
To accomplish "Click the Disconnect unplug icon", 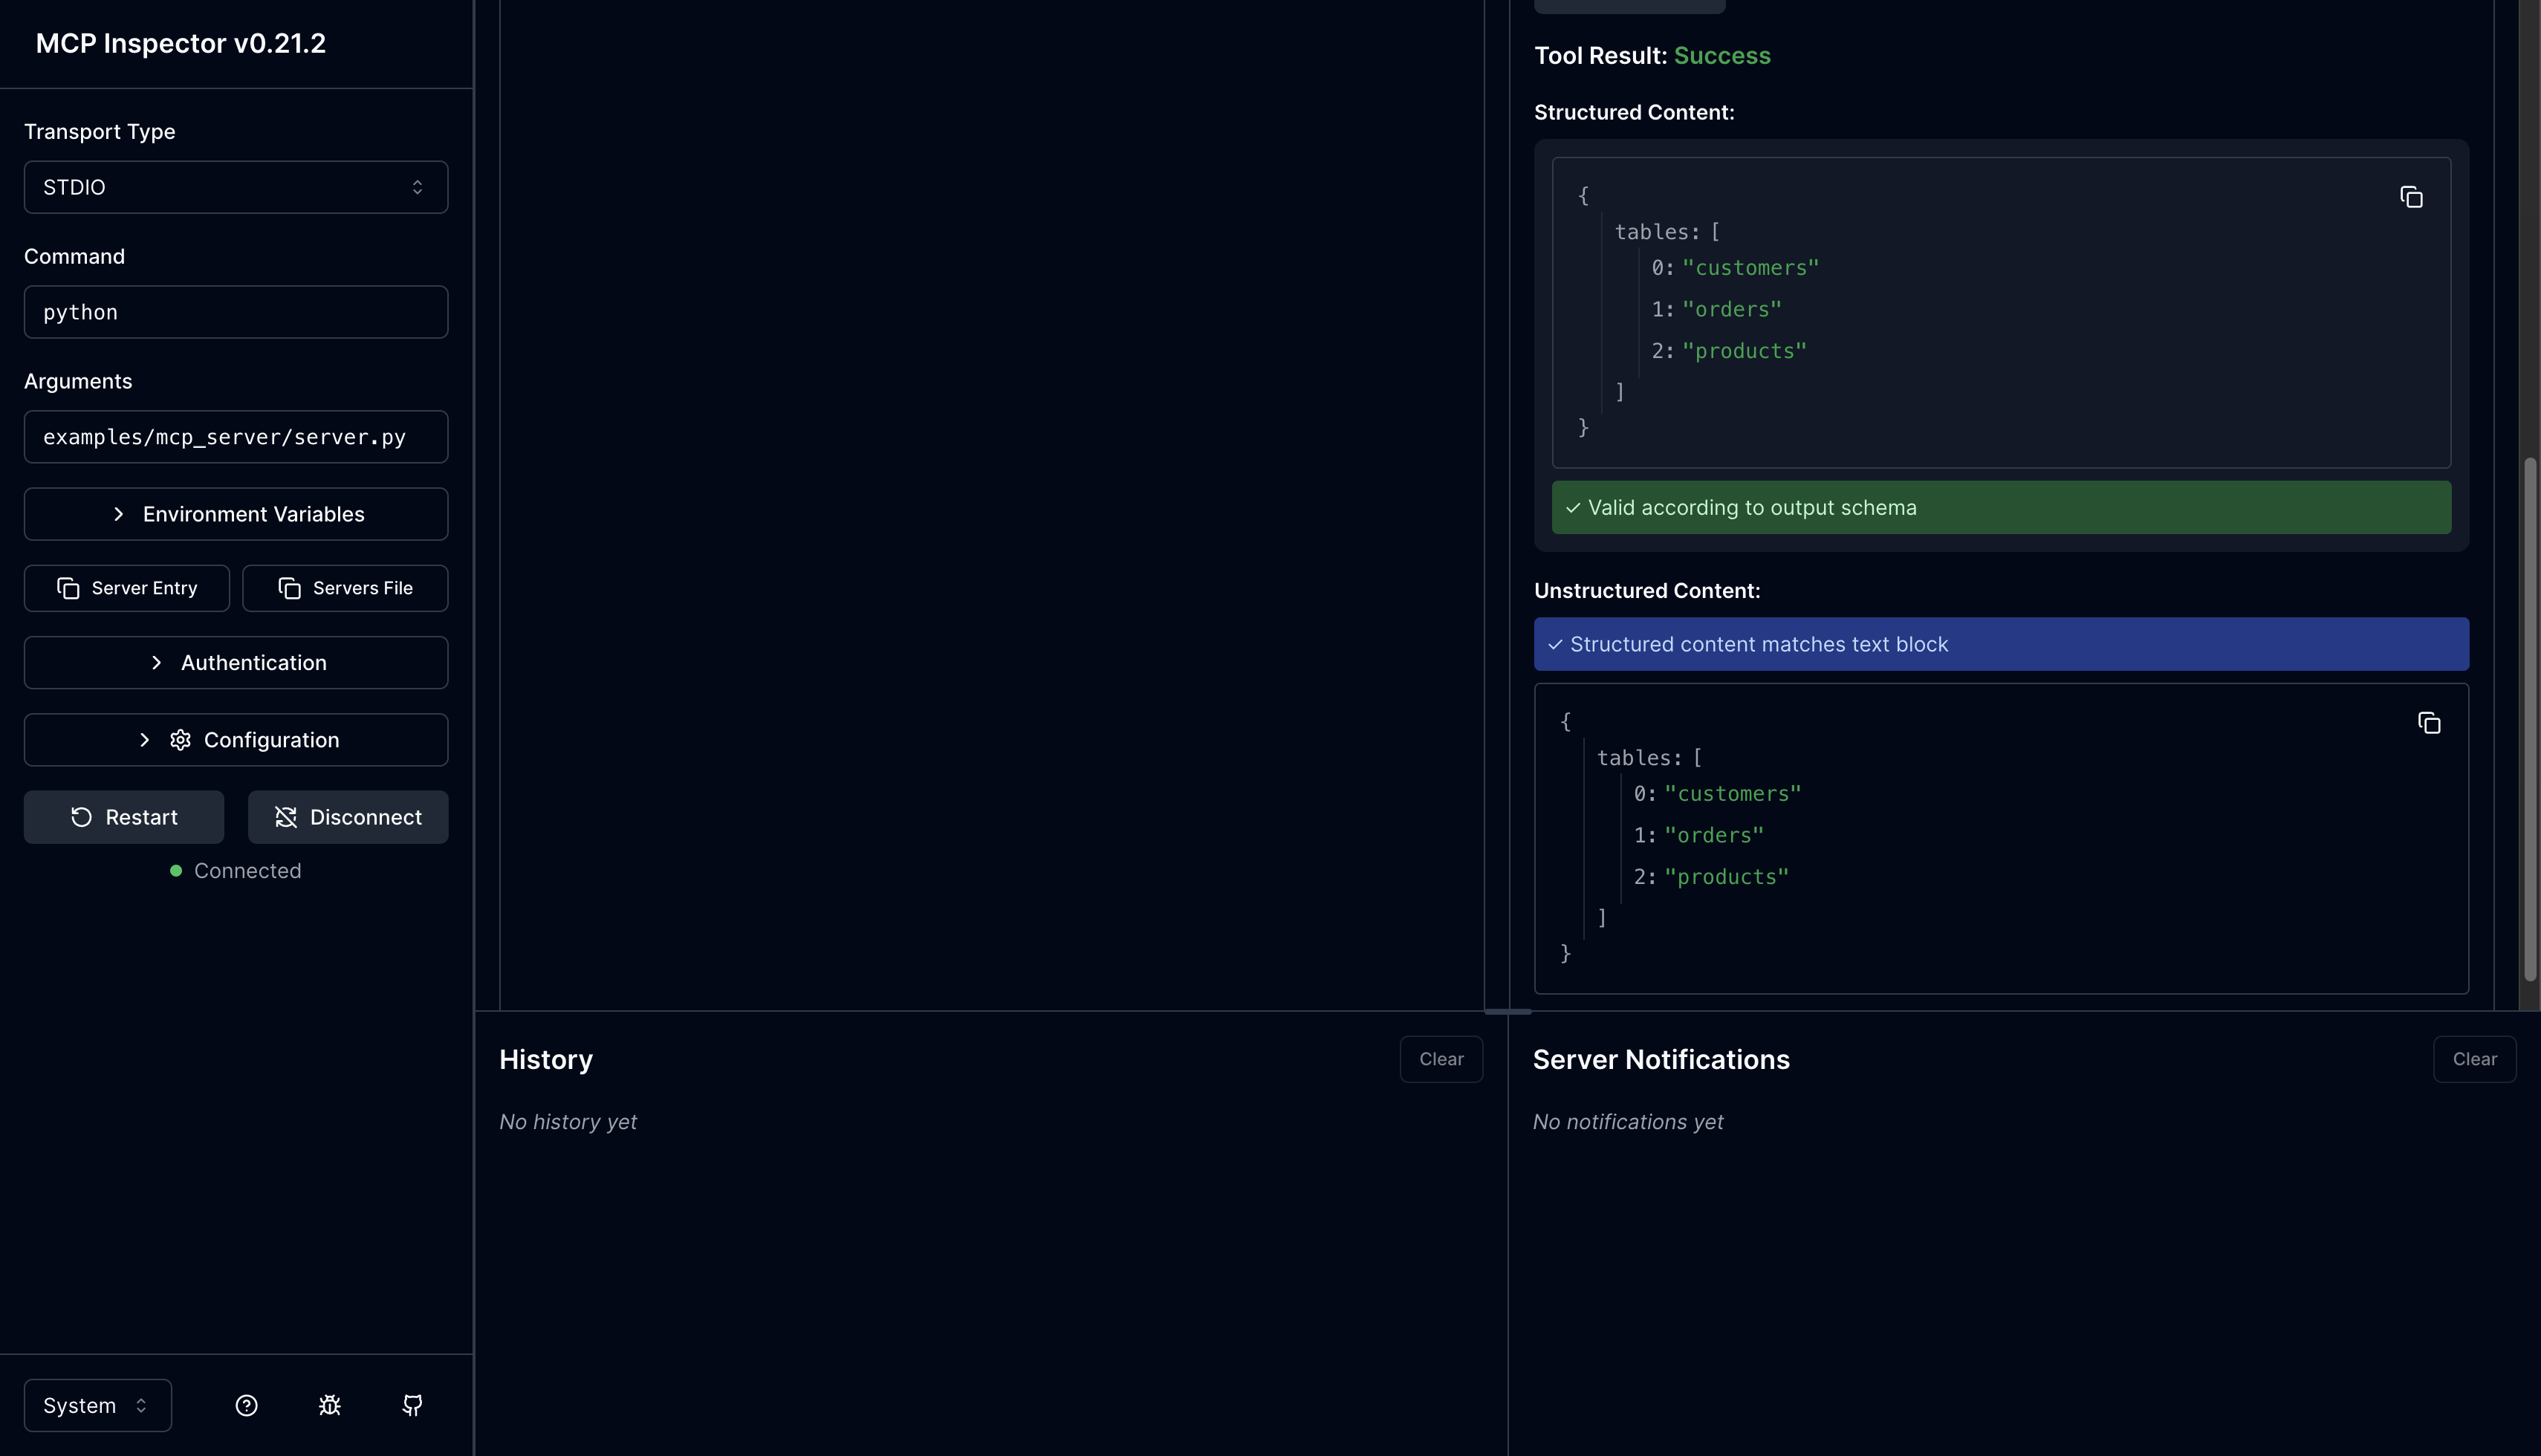I will 286,817.
